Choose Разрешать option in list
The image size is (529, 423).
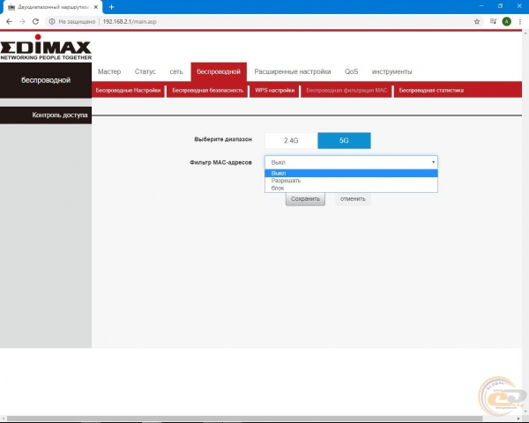click(x=351, y=181)
